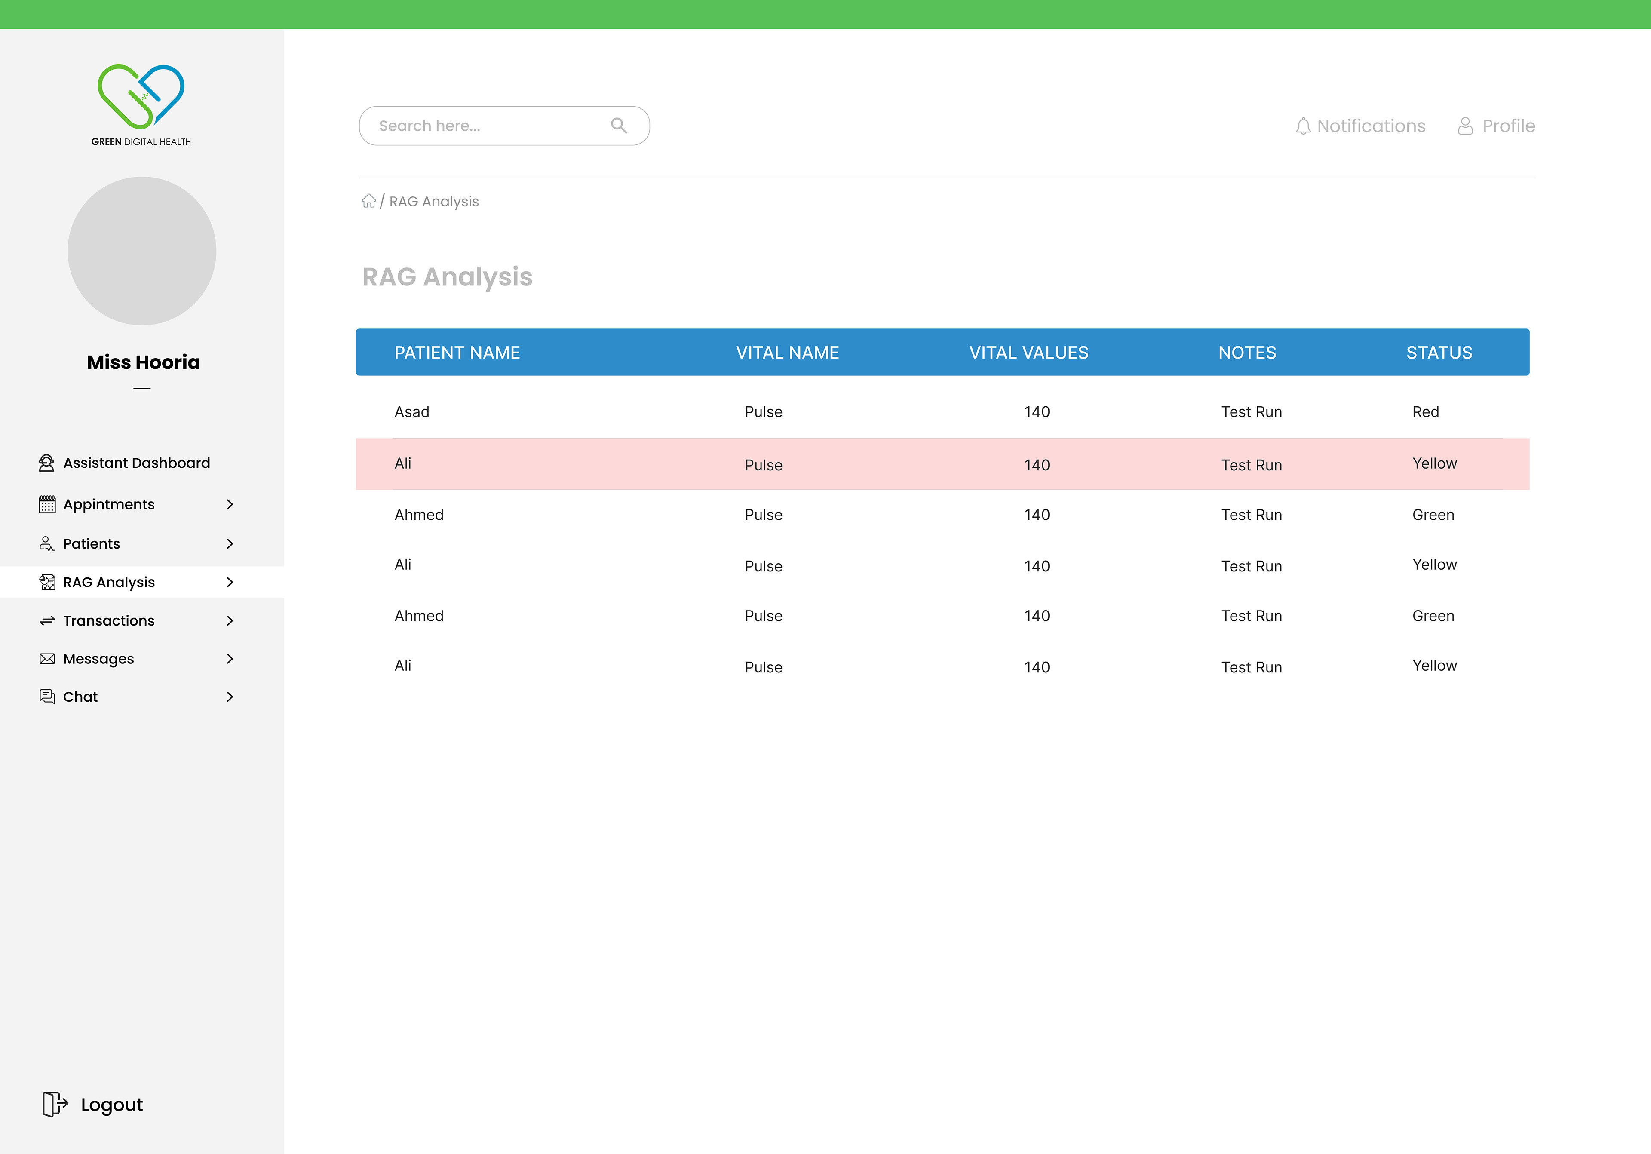This screenshot has height=1154, width=1651.
Task: Click the Profile user icon
Action: tap(1465, 126)
